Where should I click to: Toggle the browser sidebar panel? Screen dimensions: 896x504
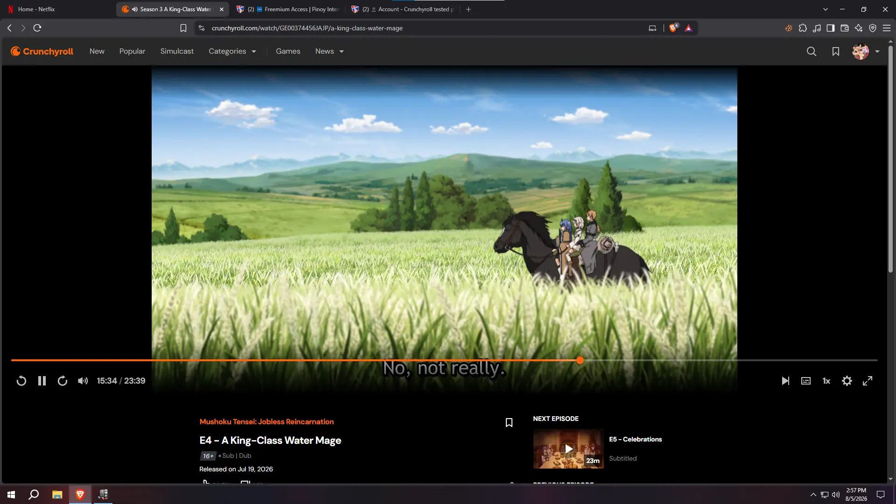(x=831, y=28)
